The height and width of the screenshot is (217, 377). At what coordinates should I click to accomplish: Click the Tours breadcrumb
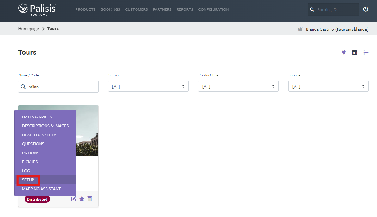point(53,29)
